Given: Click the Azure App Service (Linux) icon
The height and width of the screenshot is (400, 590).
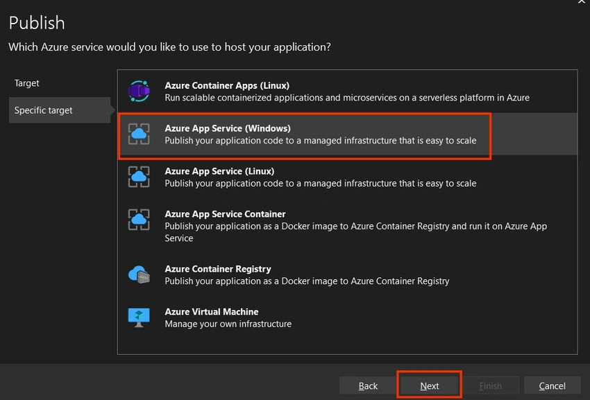Looking at the screenshot, I should click(139, 177).
